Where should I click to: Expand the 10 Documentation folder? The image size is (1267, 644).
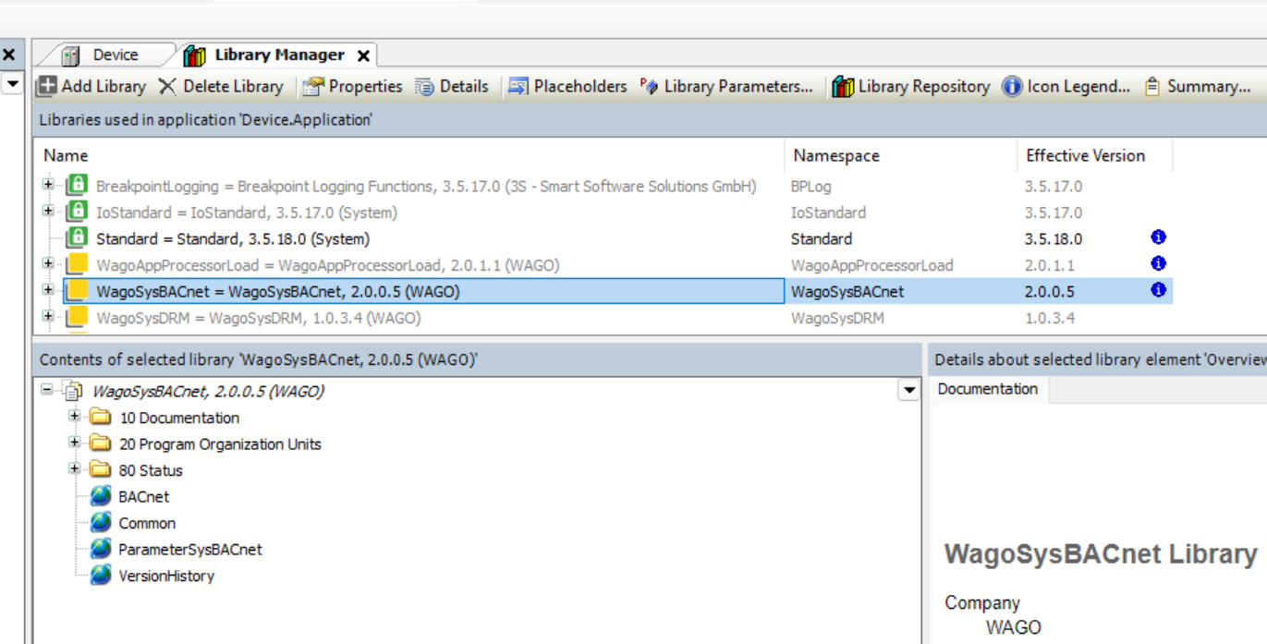pos(75,417)
